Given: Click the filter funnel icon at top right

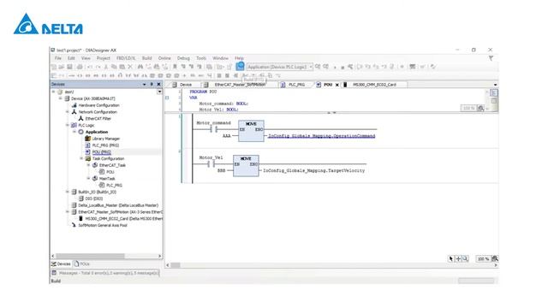Looking at the screenshot, I should click(x=491, y=58).
